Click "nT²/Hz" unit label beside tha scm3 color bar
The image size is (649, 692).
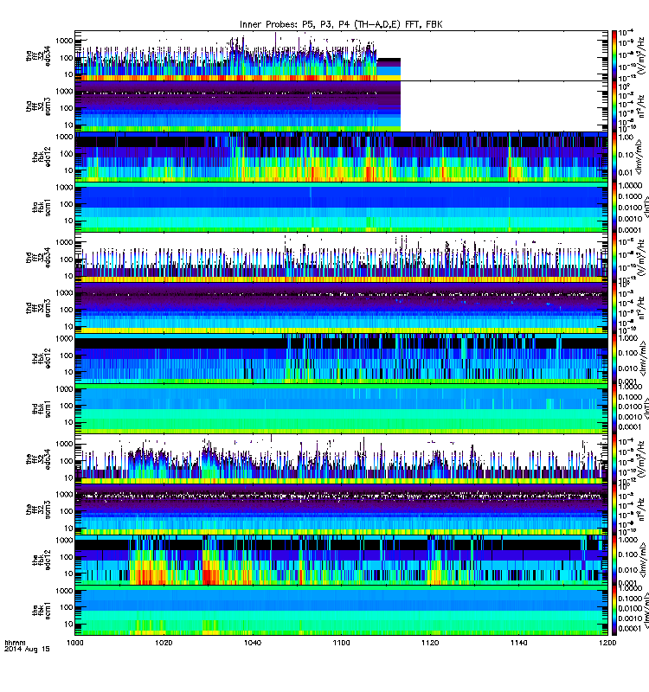pyautogui.click(x=641, y=106)
